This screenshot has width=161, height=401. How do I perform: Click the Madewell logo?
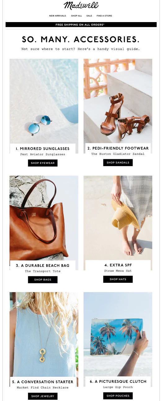81,6
